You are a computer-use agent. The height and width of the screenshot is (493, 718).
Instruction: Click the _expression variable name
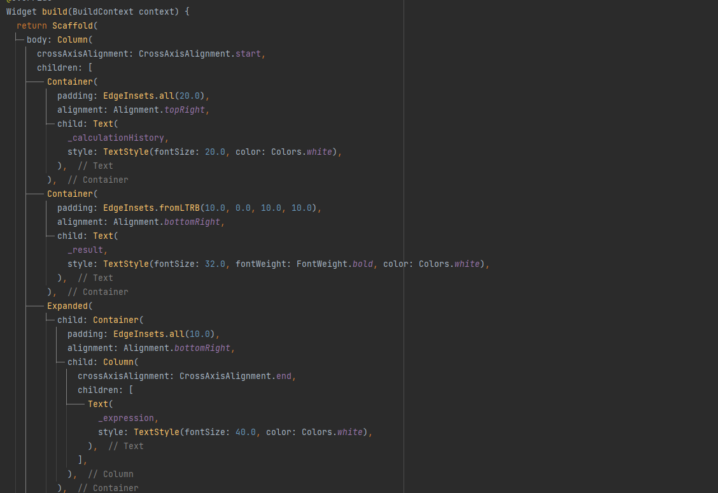[126, 418]
